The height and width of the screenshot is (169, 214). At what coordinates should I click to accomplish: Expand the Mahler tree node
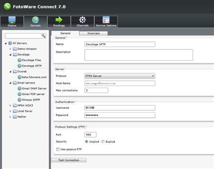coord(10,117)
